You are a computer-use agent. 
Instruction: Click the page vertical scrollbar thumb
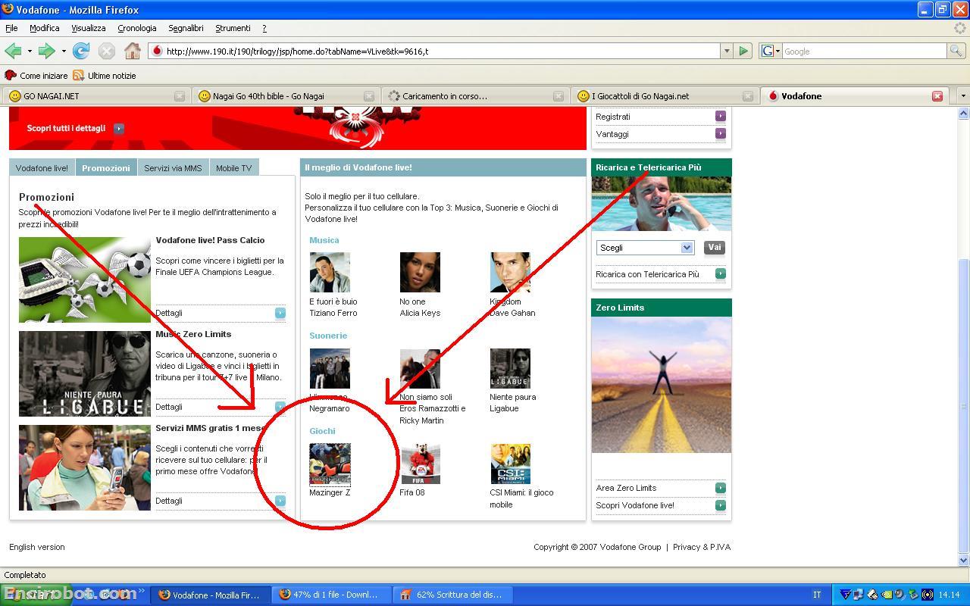[x=963, y=406]
